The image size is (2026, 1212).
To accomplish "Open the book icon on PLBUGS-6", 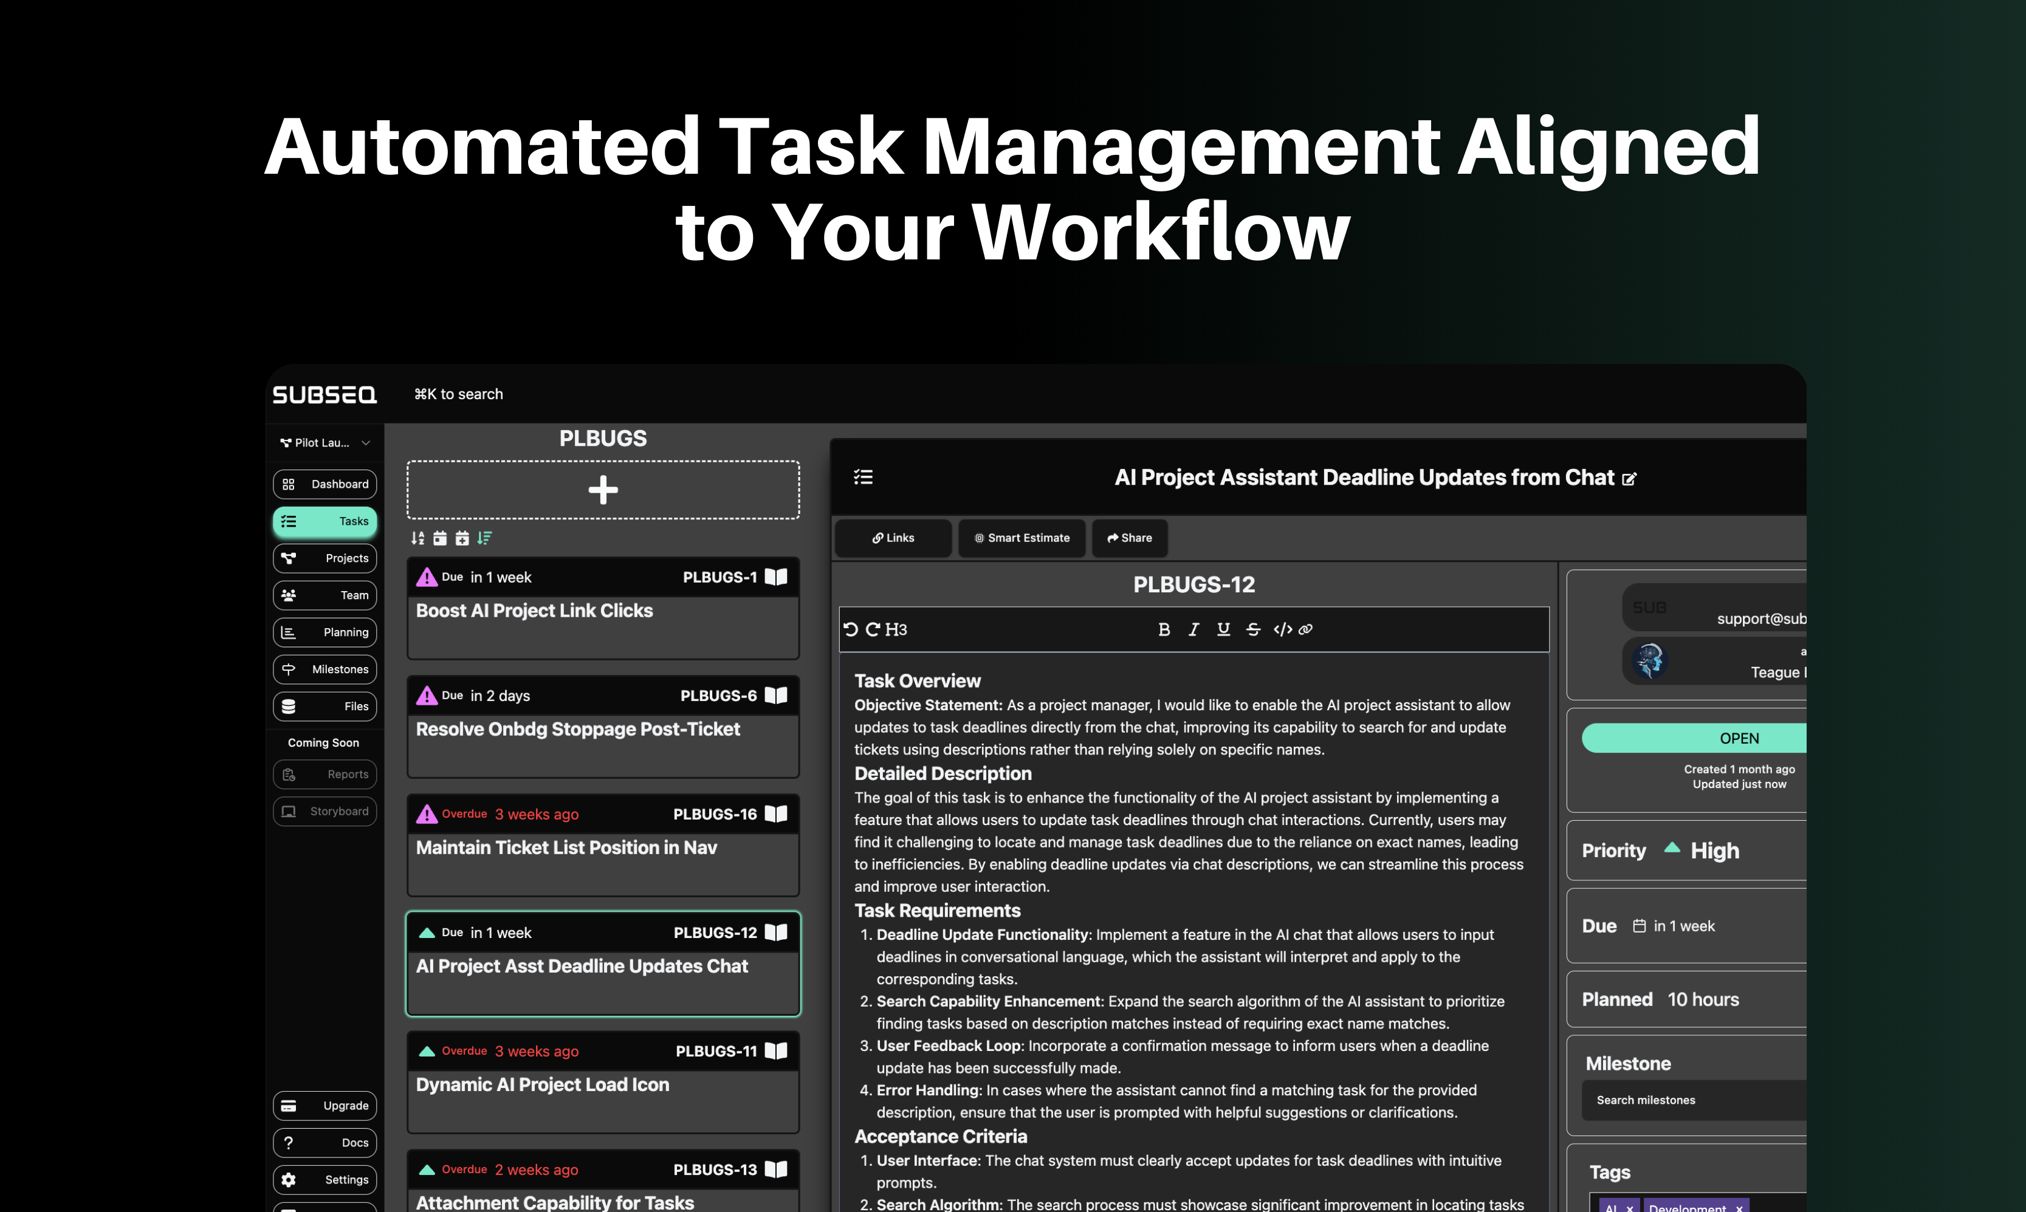I will pyautogui.click(x=776, y=696).
